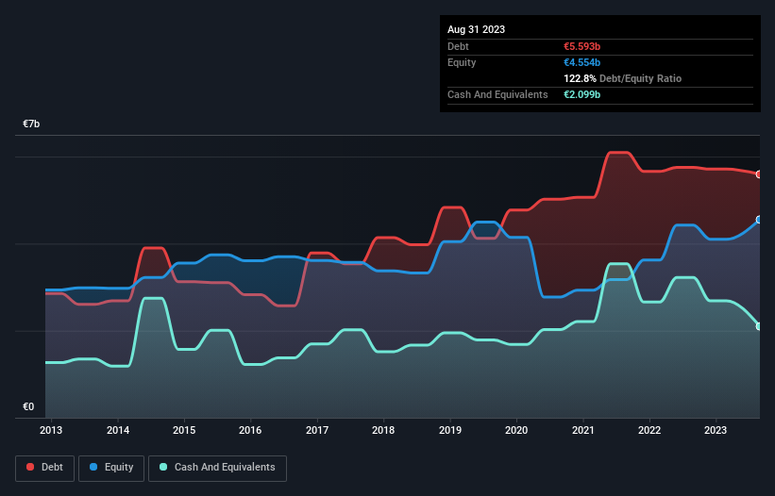Click the €7b y-axis label

[31, 124]
